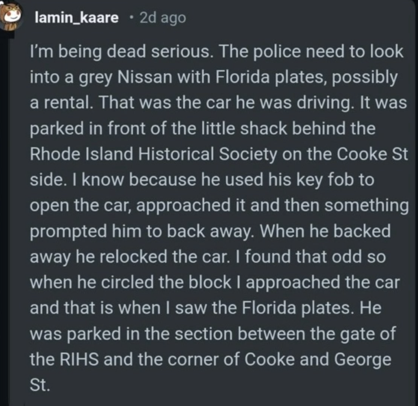
Task: Click the words "Cooke and George" near the bottom
Action: [x=318, y=359]
